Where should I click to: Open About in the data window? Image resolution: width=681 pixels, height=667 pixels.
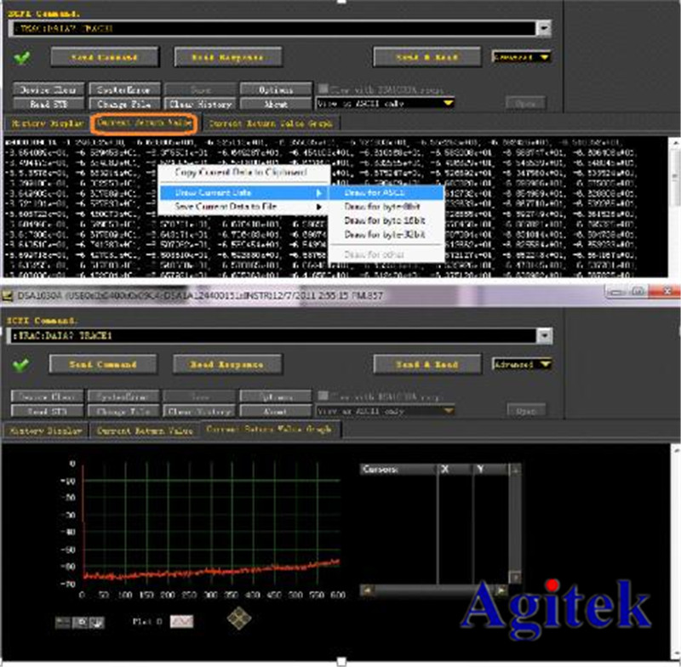(x=276, y=104)
